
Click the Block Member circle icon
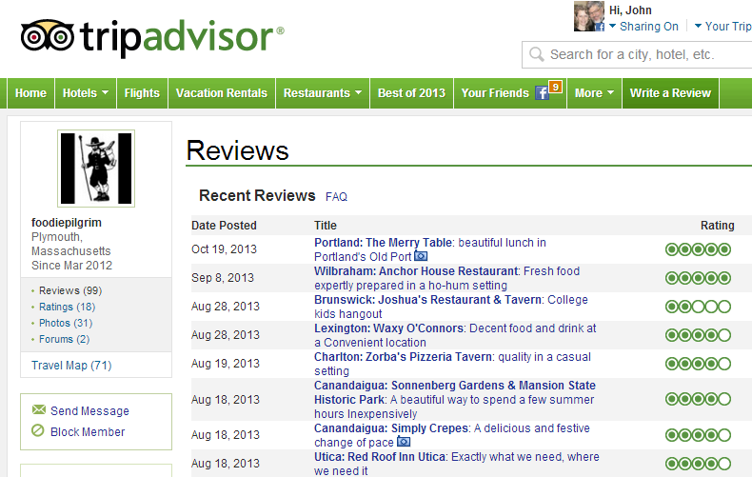(x=38, y=430)
